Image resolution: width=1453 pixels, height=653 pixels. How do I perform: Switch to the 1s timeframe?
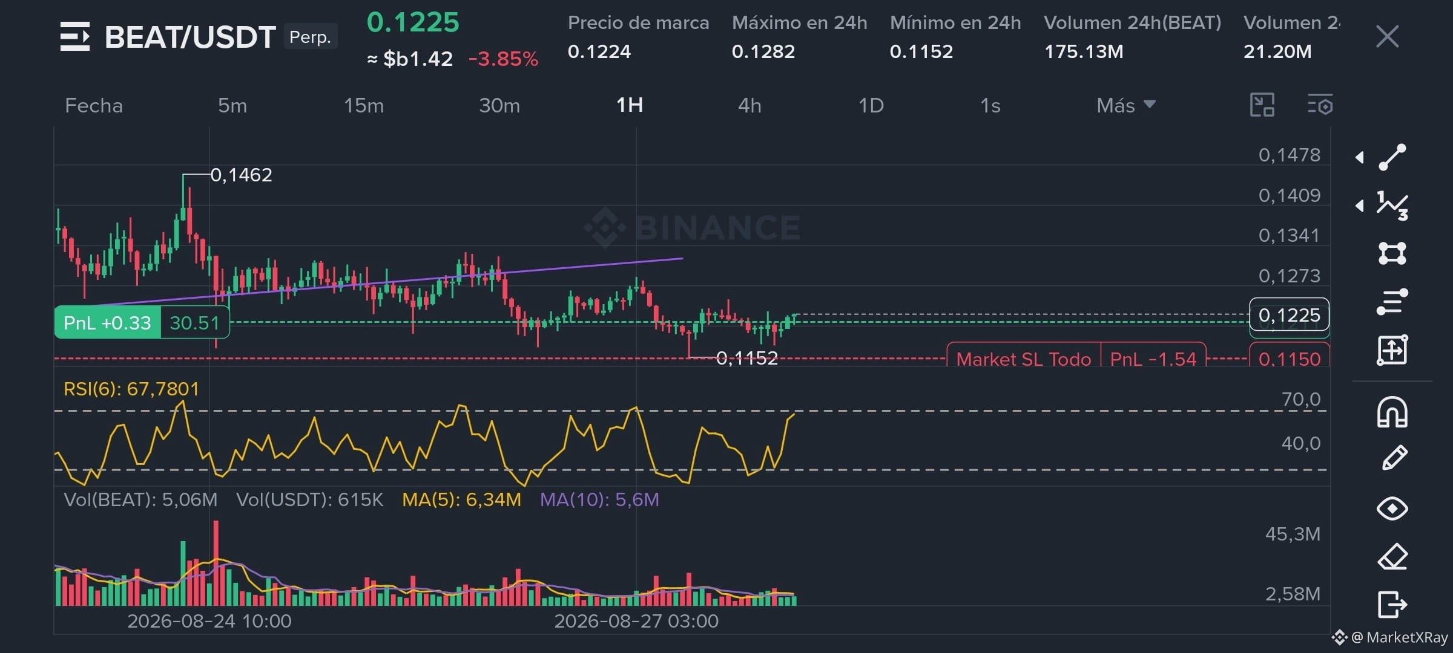pos(990,106)
